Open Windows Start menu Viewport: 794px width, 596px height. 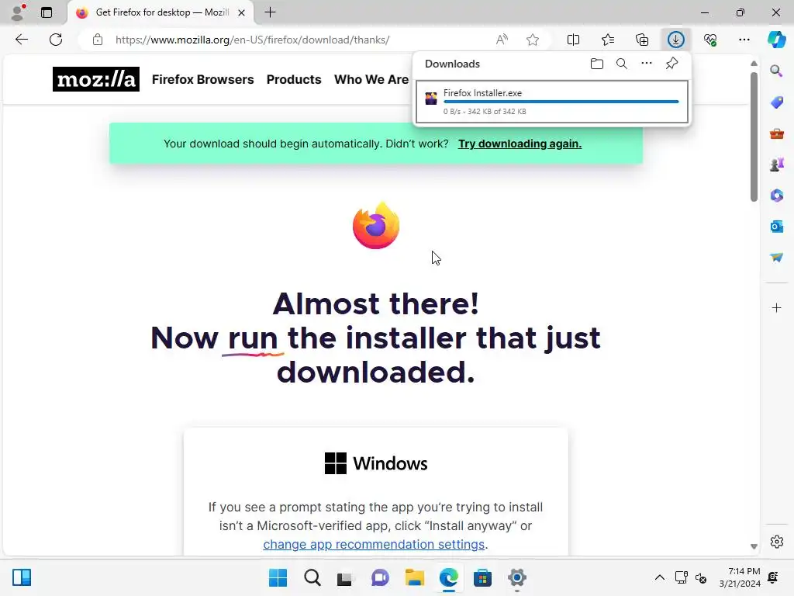(x=278, y=577)
